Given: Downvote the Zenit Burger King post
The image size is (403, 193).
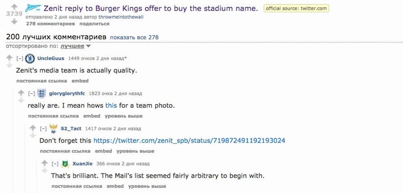Looking at the screenshot, I should [14, 21].
